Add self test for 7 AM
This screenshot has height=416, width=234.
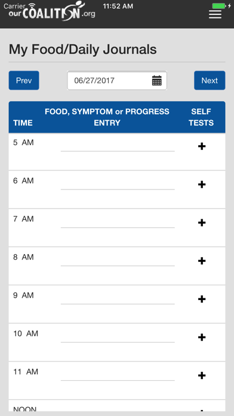point(202,223)
